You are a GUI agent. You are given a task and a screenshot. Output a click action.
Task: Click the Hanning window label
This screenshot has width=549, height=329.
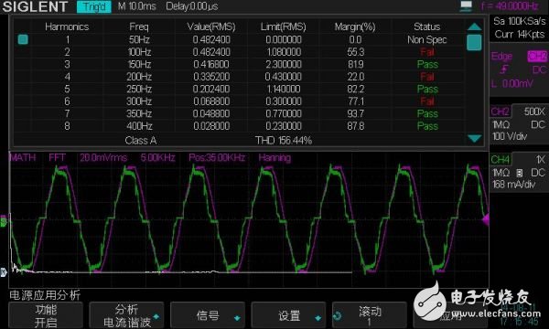(x=274, y=158)
